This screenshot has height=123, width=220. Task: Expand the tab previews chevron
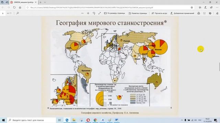pos(45,2)
